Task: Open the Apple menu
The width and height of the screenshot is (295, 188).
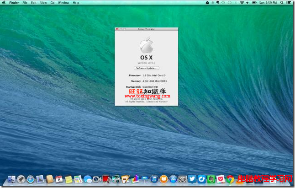Action: coord(4,3)
